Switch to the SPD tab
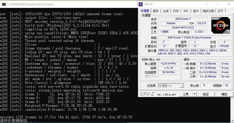The height and width of the screenshot is (123, 234). click(186, 11)
